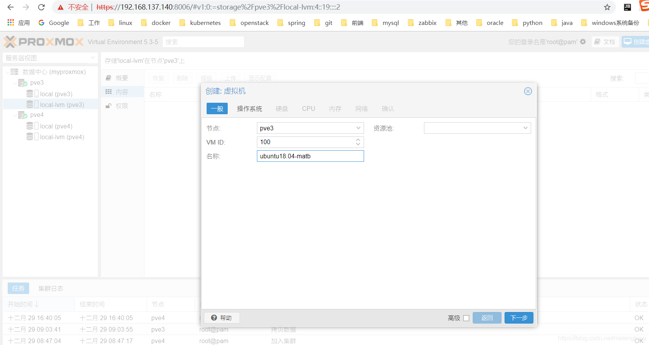Open the openstack bookmark folder
Screen dimensions: 649x345
pos(249,23)
